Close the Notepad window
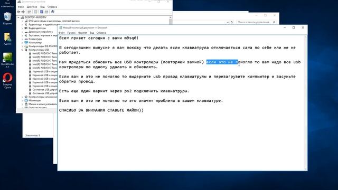This screenshot has height=190, width=338. pos(303,27)
